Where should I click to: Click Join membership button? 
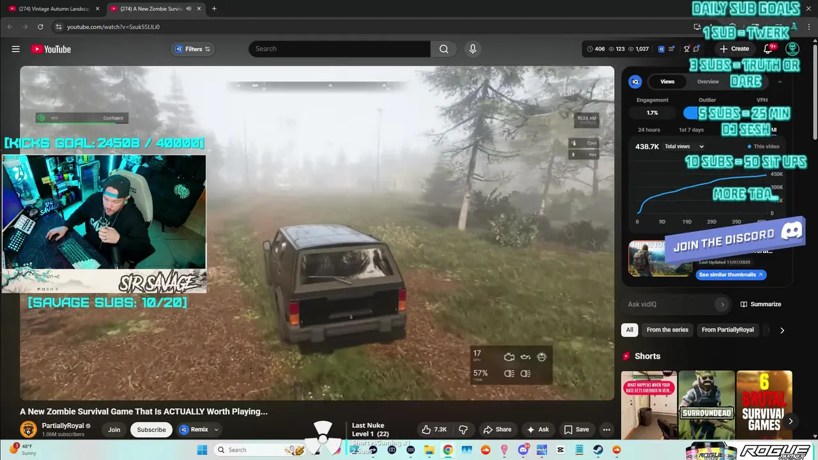(114, 429)
